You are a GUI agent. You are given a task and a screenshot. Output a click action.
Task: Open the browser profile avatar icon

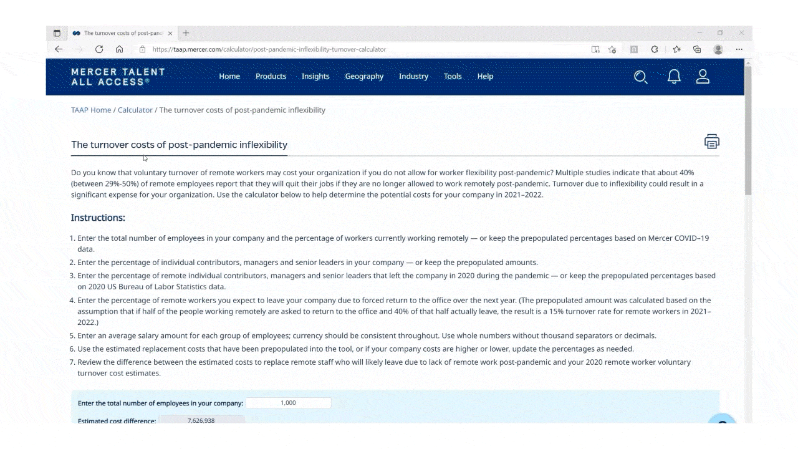click(718, 49)
